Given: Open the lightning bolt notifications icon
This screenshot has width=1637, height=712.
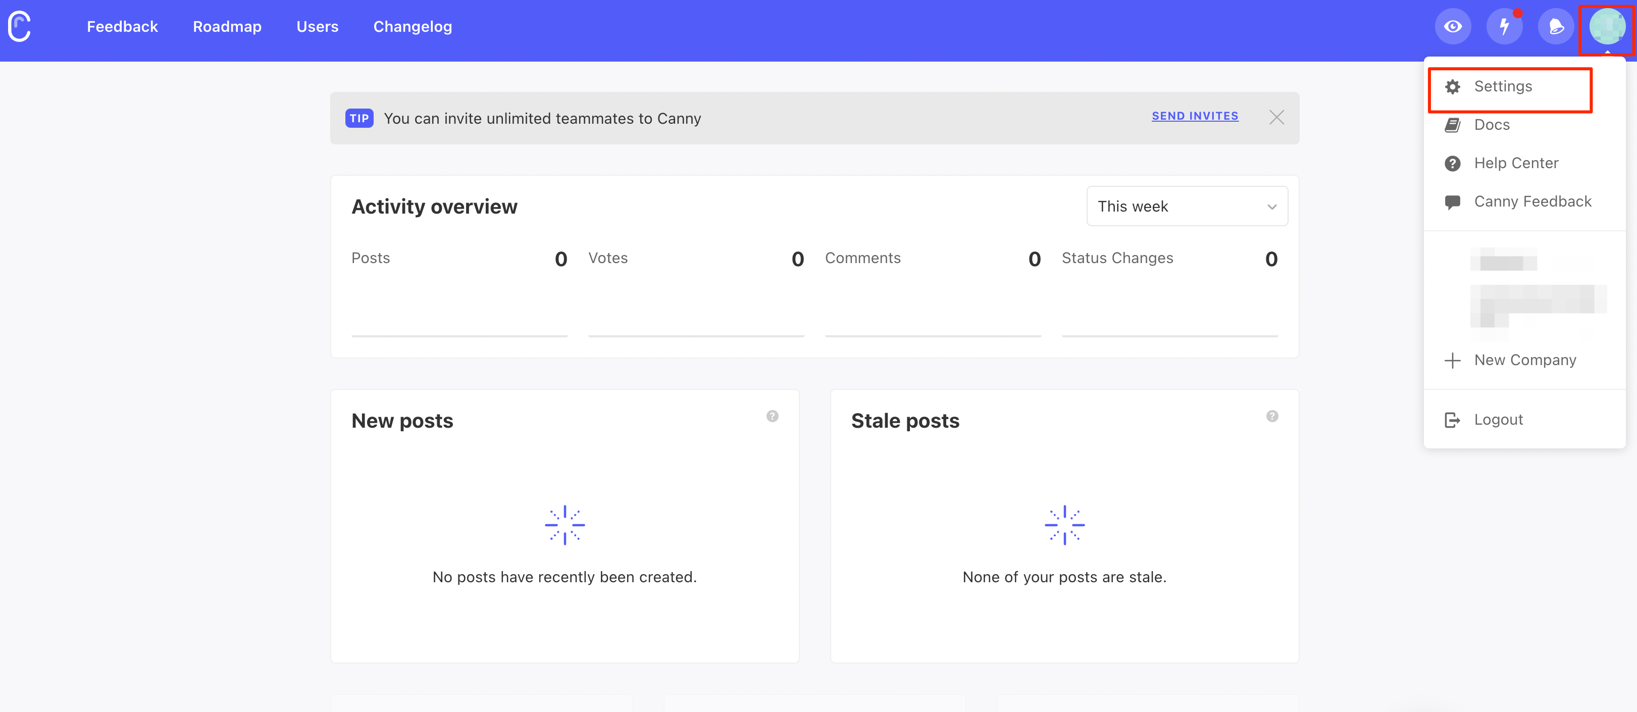Looking at the screenshot, I should 1504,27.
